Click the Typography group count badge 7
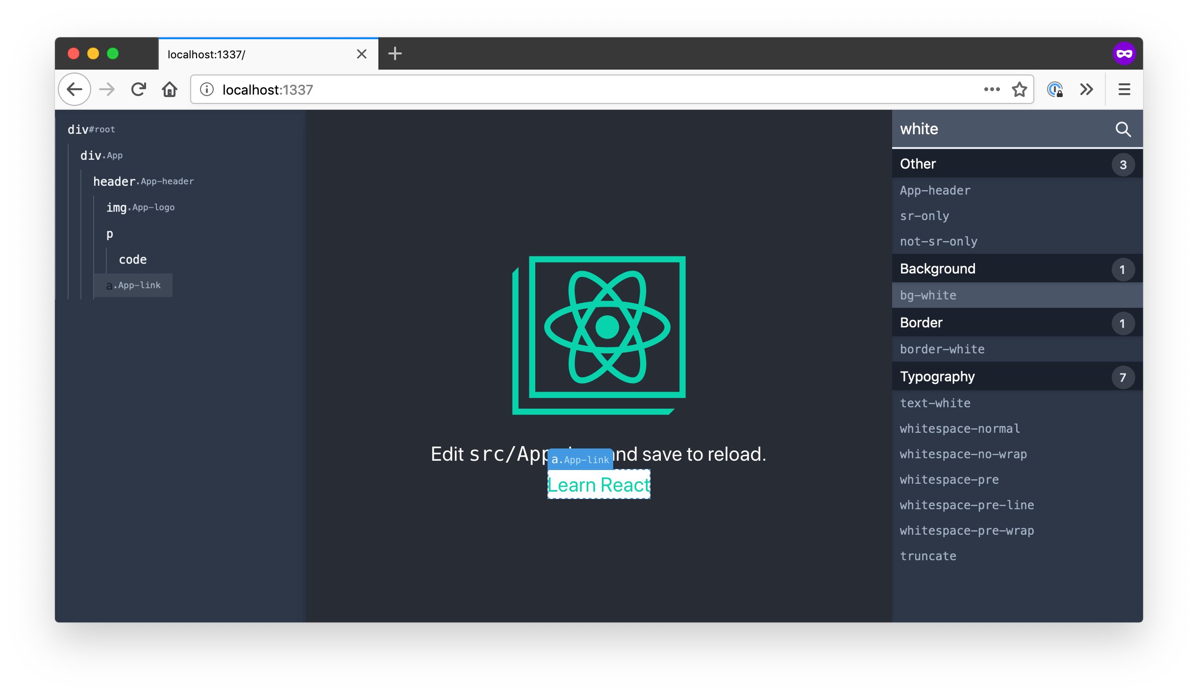The image size is (1198, 695). [x=1123, y=377]
